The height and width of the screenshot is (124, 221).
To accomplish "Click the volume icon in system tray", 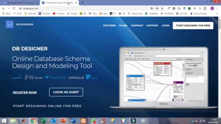I will pos(204,121).
